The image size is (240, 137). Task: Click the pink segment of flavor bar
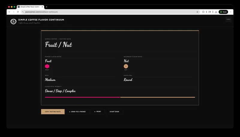(x=82, y=97)
